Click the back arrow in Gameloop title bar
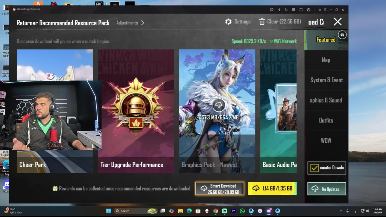386x217 pixels. tap(286, 10)
